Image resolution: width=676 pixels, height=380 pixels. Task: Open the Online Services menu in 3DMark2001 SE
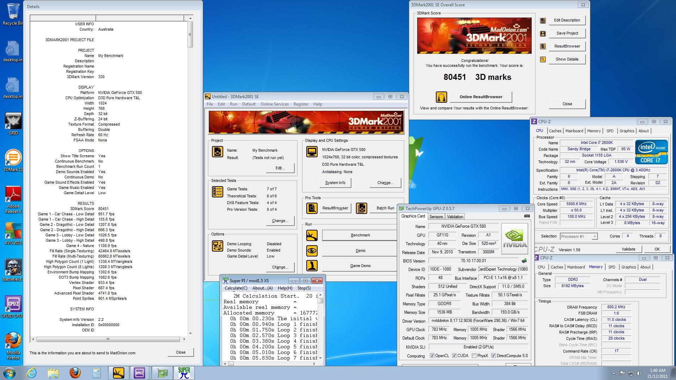pyautogui.click(x=275, y=104)
